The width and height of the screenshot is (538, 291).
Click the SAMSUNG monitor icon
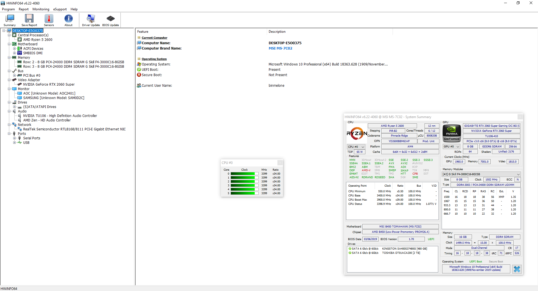tap(20, 98)
